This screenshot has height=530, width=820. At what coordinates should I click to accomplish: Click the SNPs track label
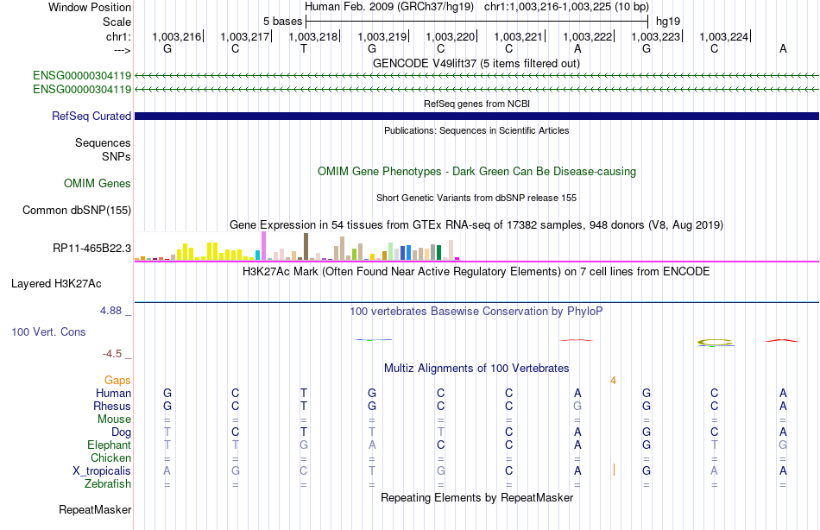coord(117,156)
